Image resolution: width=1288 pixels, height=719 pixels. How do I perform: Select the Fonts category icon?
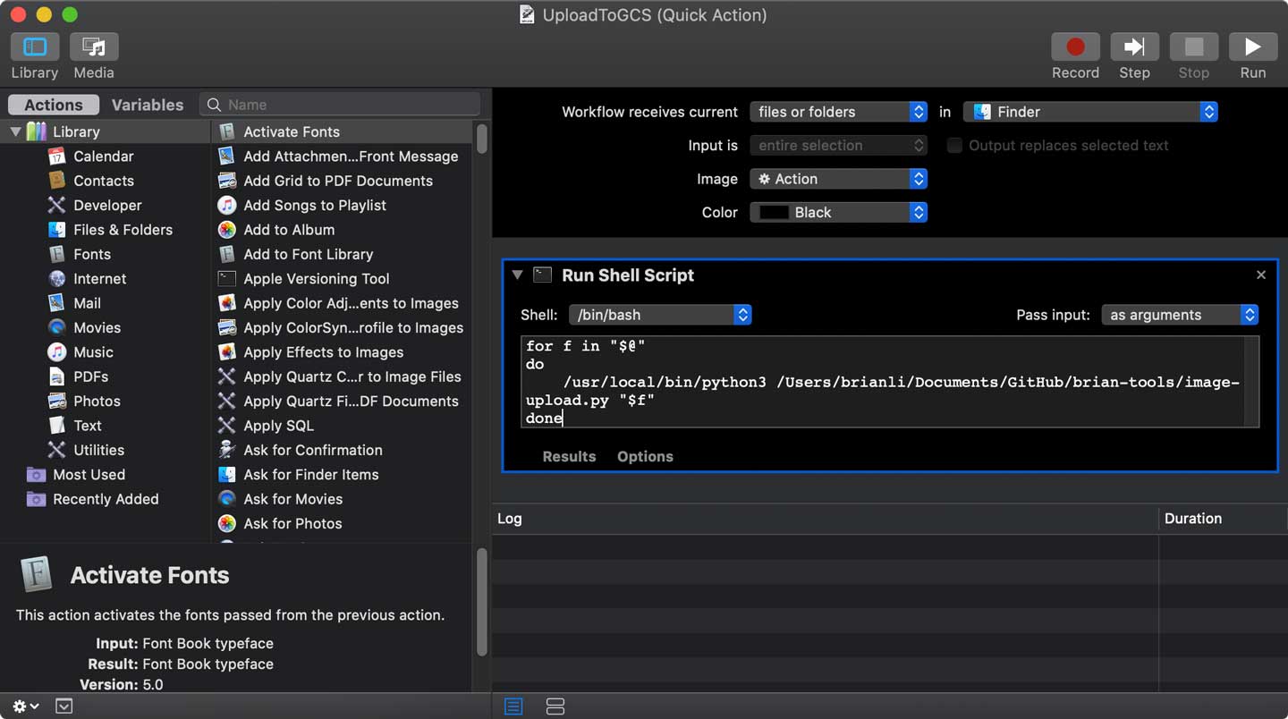57,254
